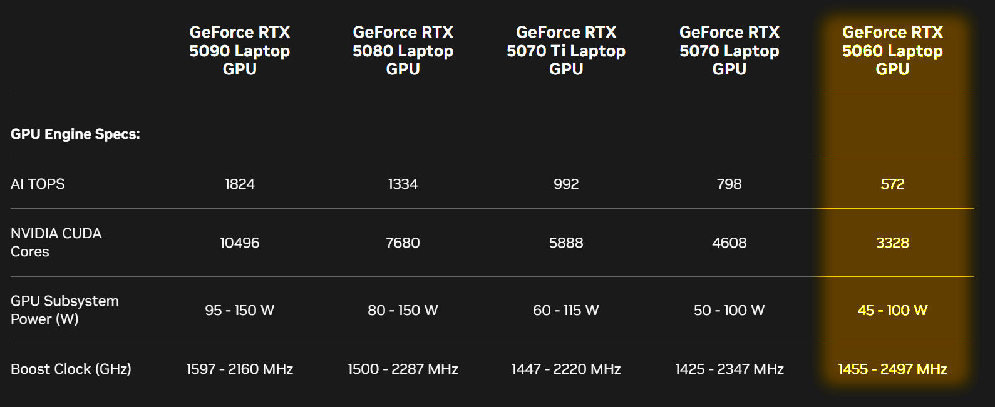
Task: Click the 60 - 115 W power cell
Action: click(x=566, y=310)
